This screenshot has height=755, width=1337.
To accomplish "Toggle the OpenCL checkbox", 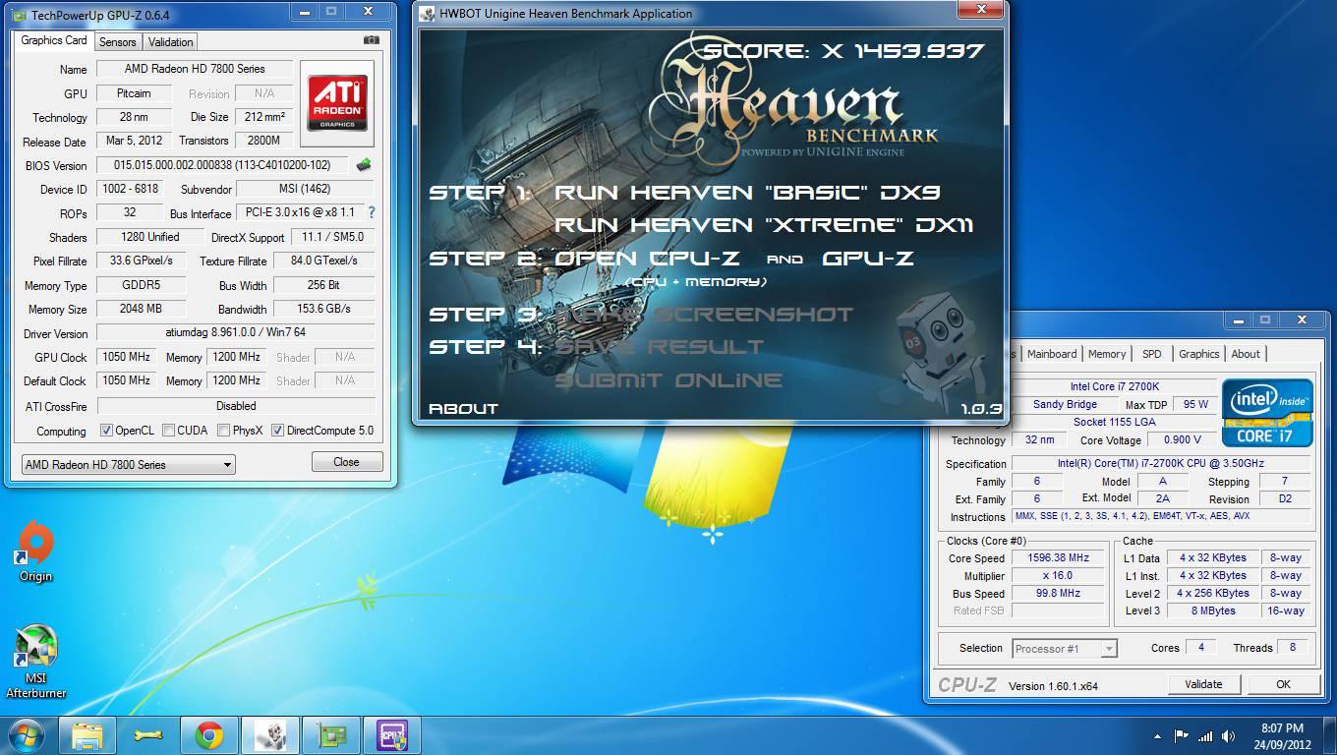I will pos(107,431).
